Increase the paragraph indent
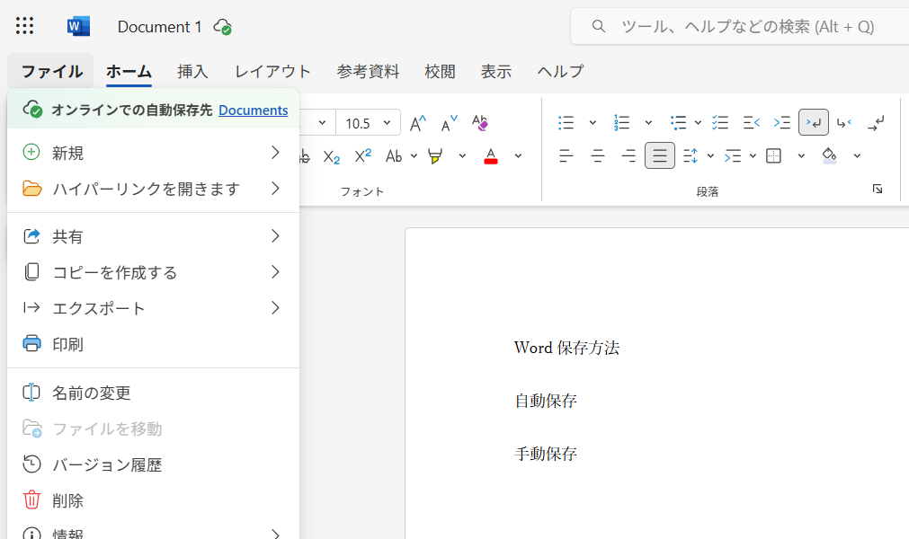This screenshot has height=539, width=909. pyautogui.click(x=782, y=123)
